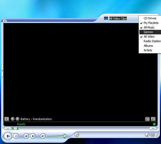Choose Radio Stations menu entry
This screenshot has width=161, height=144.
[x=150, y=41]
